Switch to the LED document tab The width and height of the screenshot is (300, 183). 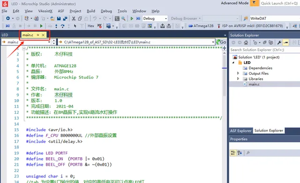point(5,35)
